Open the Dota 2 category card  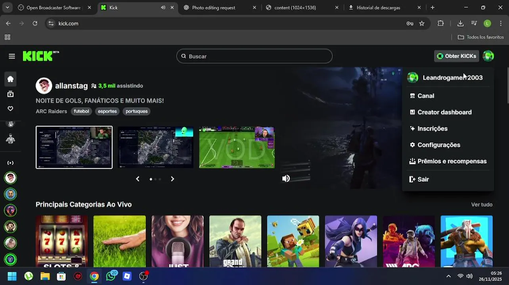467,241
